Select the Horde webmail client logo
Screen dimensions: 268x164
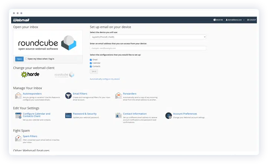tap(30, 75)
